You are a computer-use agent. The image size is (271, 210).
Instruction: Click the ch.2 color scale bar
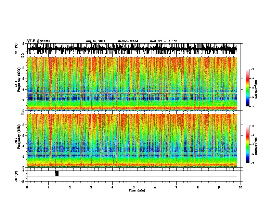tap(248, 144)
